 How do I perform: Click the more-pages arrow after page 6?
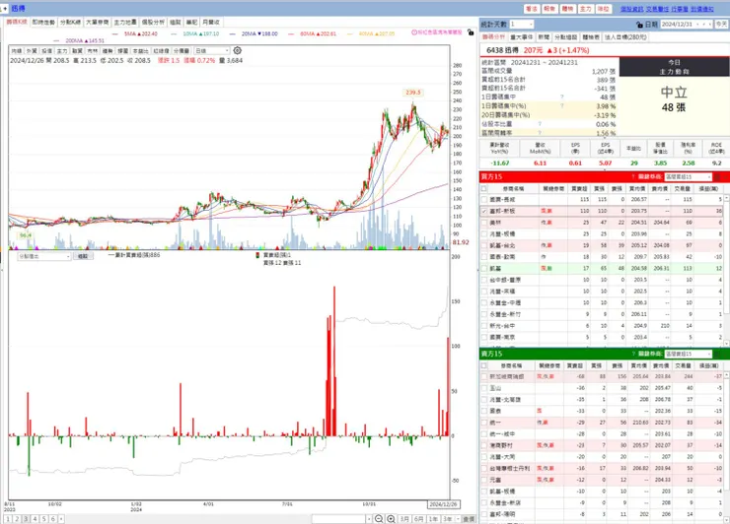(x=61, y=518)
